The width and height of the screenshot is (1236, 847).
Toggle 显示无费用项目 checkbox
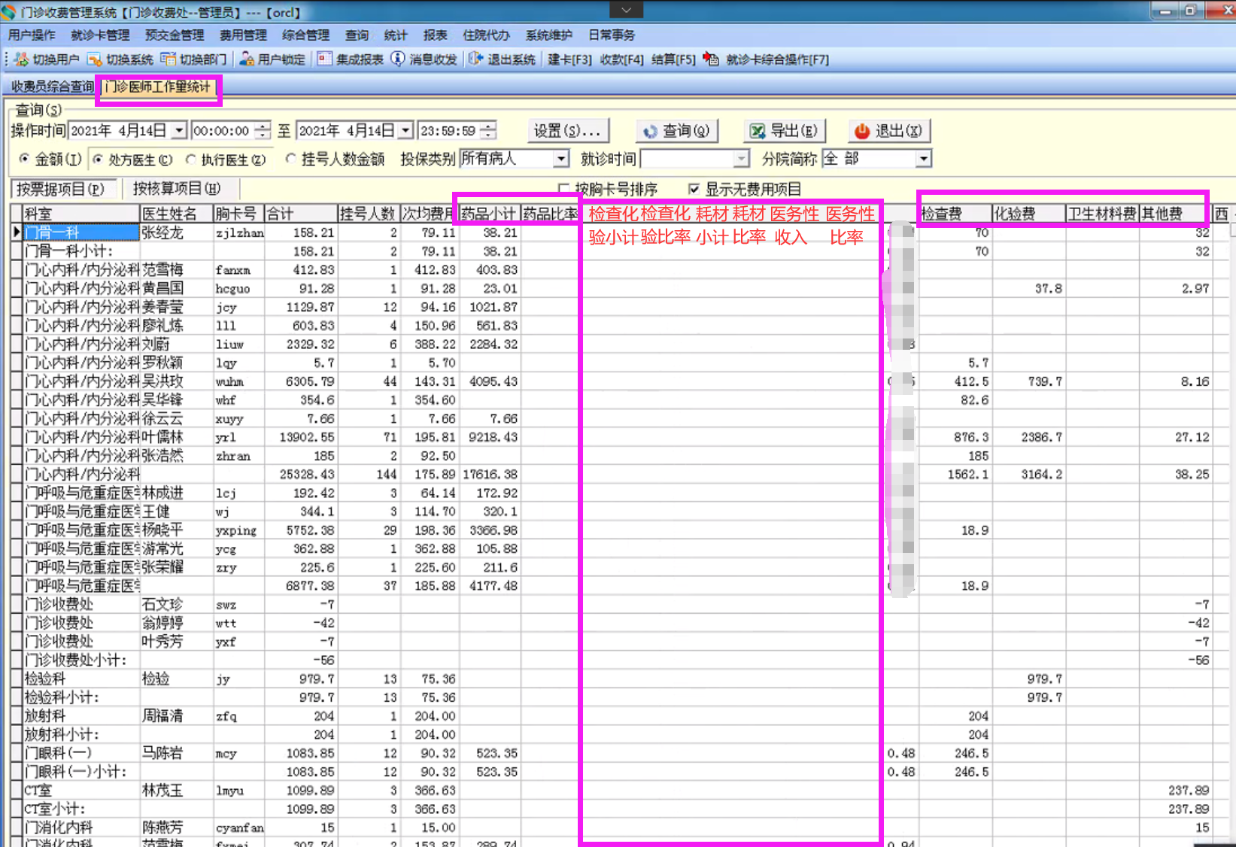[x=694, y=189]
